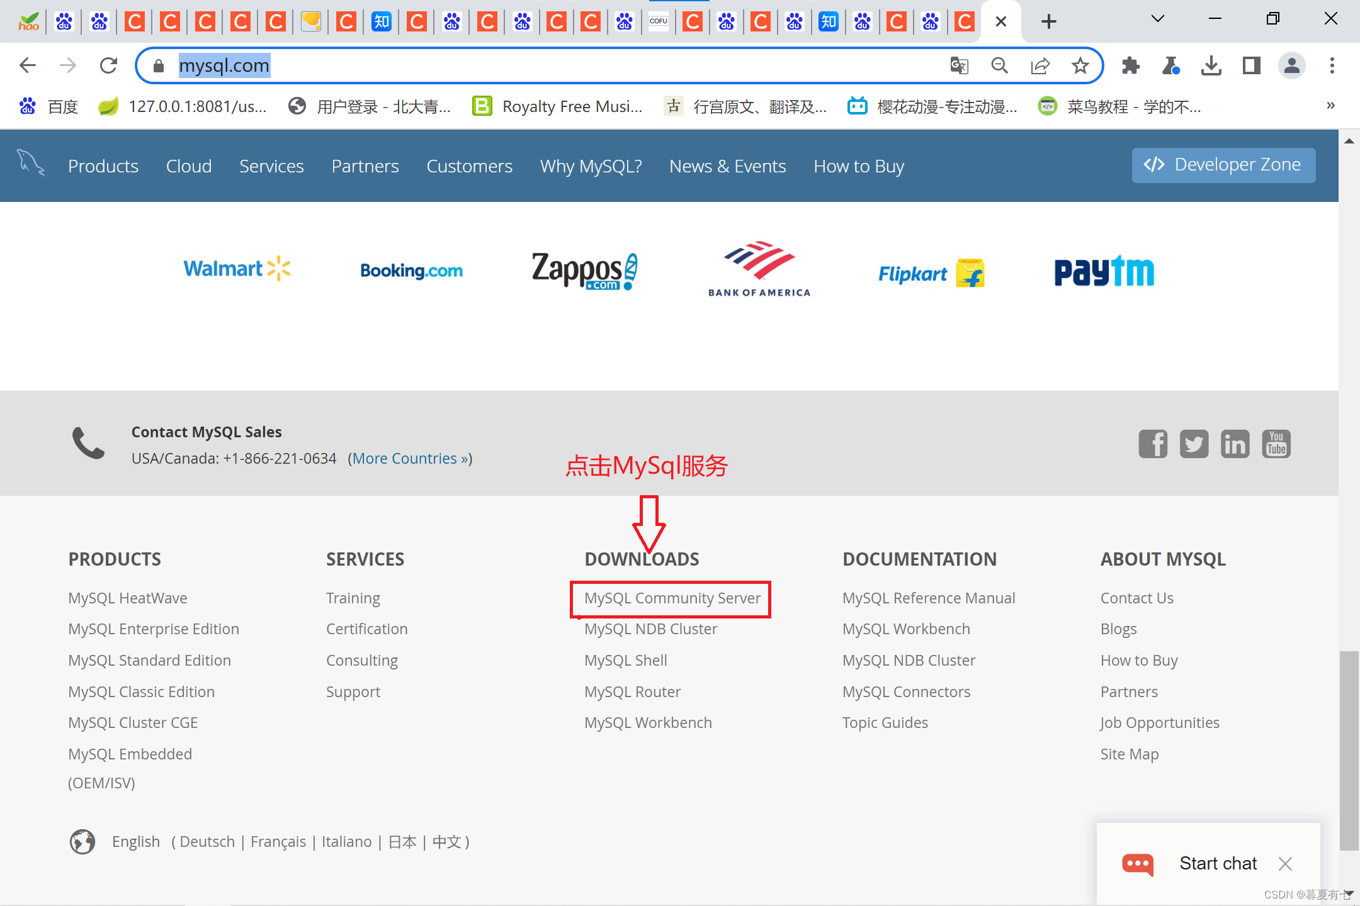This screenshot has width=1360, height=906.
Task: Open the MySQL Shell download link
Action: (626, 661)
